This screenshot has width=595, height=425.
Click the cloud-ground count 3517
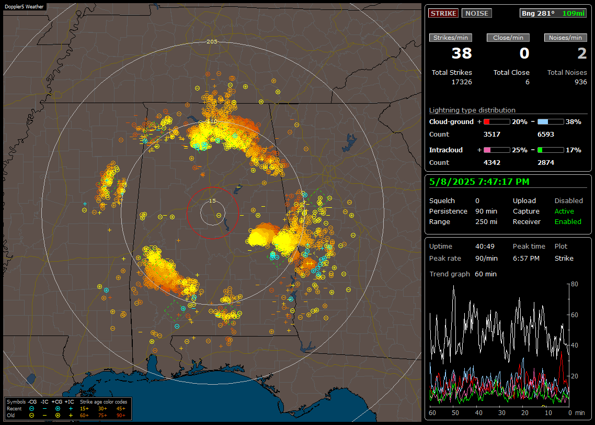492,135
